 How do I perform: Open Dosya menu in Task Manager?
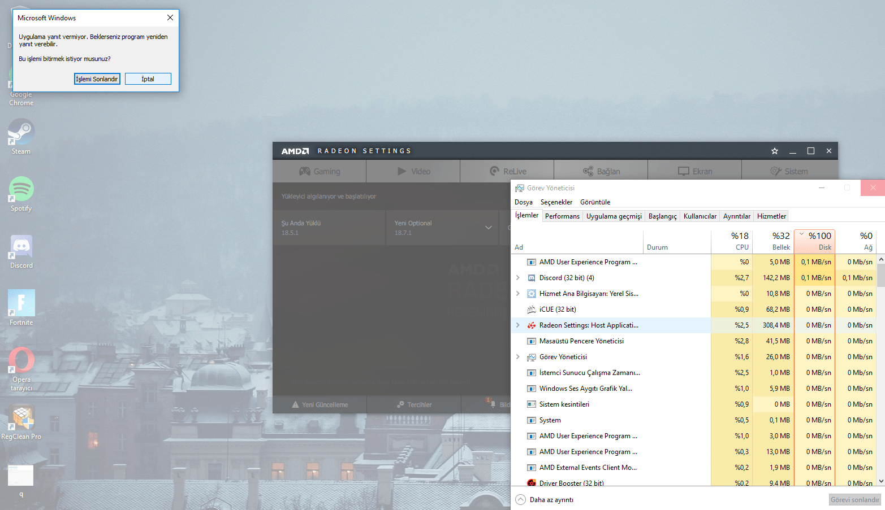click(524, 202)
